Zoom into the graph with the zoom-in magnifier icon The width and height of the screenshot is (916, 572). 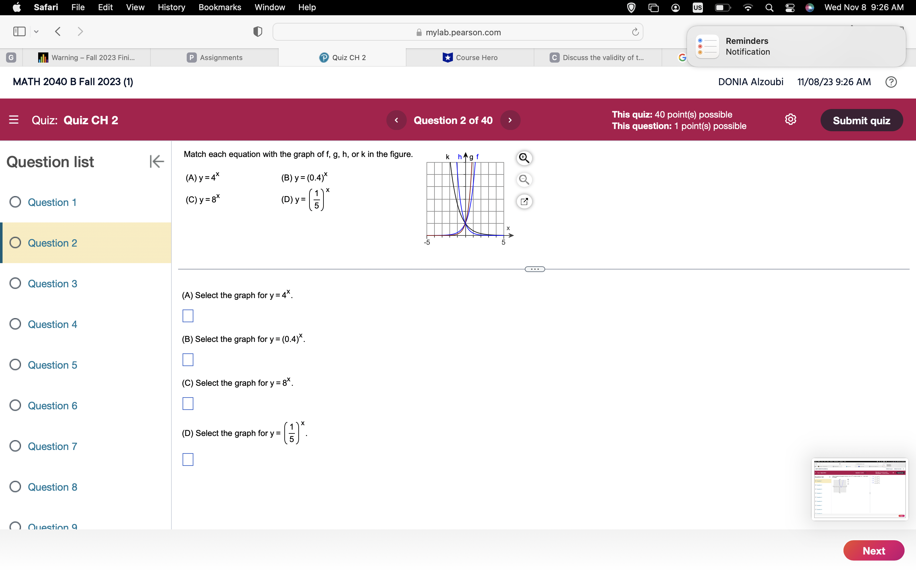tap(524, 158)
